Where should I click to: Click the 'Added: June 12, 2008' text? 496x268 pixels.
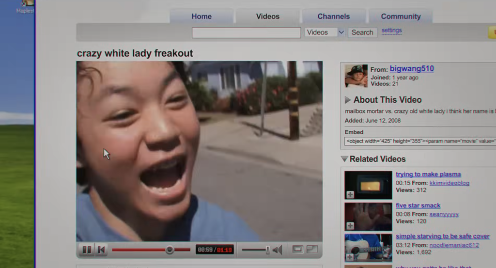[372, 121]
